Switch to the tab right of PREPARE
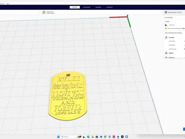 coord(86,7)
